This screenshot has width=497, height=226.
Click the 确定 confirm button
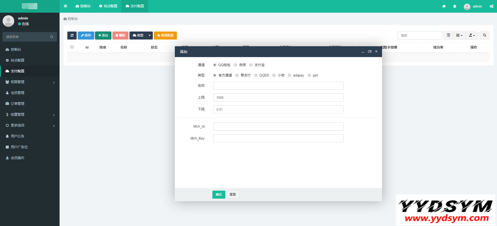[219, 194]
